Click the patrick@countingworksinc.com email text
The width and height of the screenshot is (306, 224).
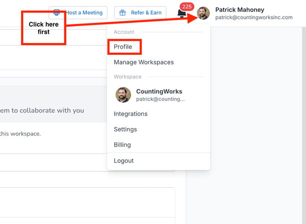coord(254,18)
